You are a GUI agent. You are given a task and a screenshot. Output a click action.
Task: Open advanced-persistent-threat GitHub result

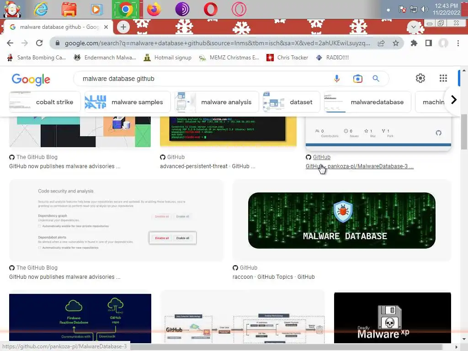pos(207,166)
